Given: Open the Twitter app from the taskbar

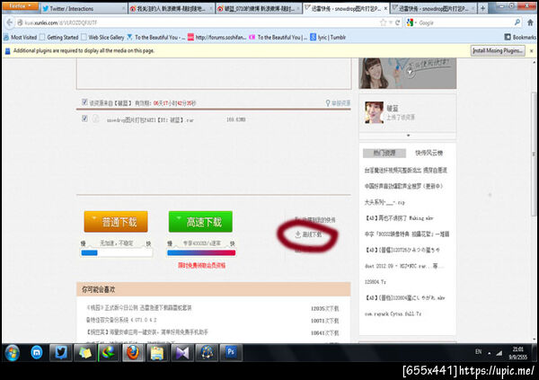Looking at the screenshot, I should coord(61,353).
